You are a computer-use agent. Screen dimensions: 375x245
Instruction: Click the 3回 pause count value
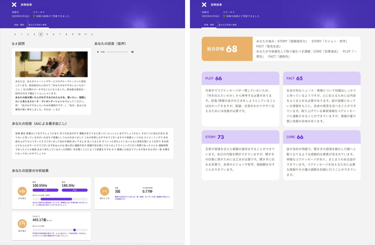point(118,191)
